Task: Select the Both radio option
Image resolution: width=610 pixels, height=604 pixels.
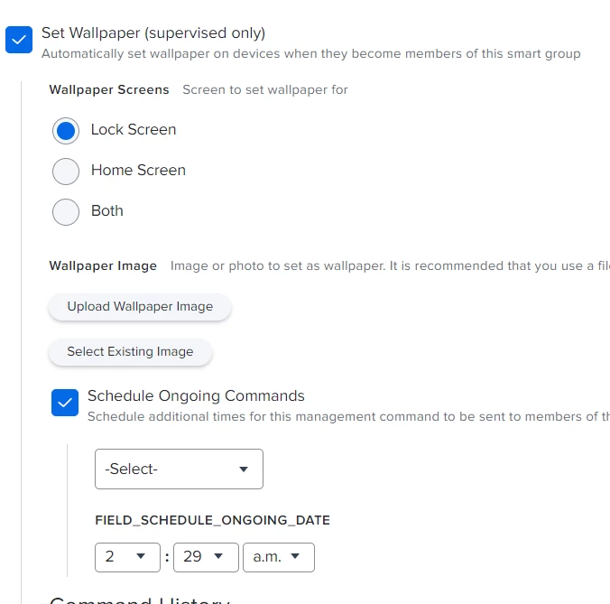Action: (66, 212)
